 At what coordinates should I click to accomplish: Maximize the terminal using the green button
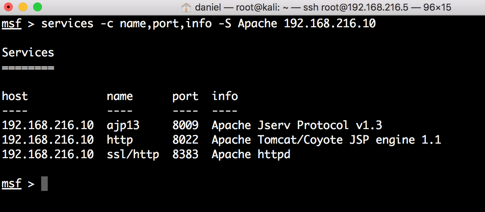click(37, 7)
